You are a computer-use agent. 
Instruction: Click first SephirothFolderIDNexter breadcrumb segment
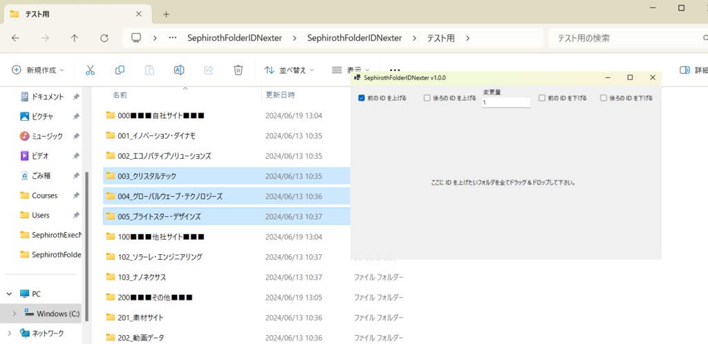(x=234, y=38)
